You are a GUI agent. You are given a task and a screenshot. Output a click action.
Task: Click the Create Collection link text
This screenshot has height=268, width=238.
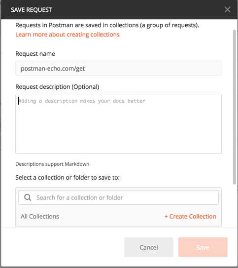[x=193, y=216]
